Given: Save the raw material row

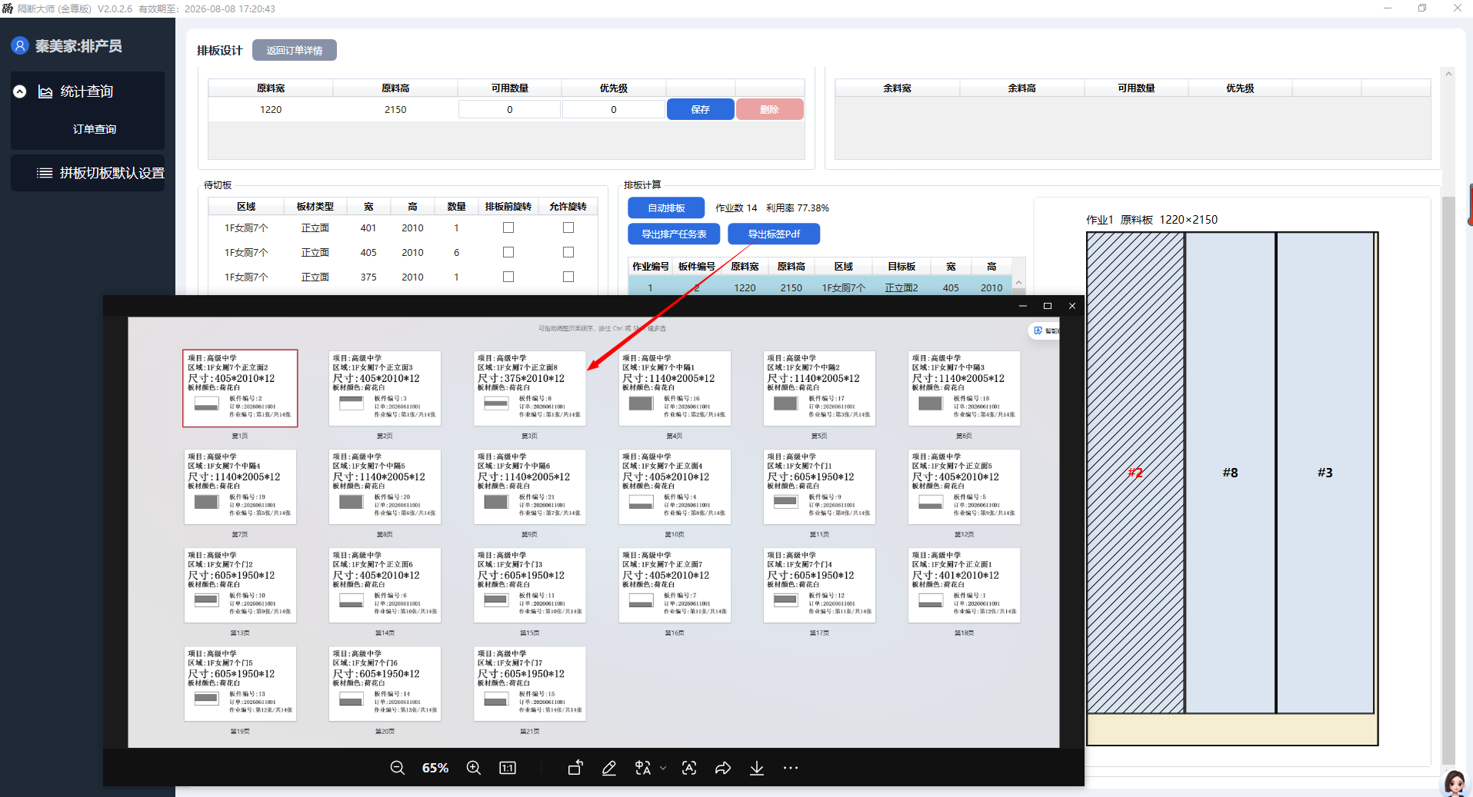Looking at the screenshot, I should [x=700, y=109].
